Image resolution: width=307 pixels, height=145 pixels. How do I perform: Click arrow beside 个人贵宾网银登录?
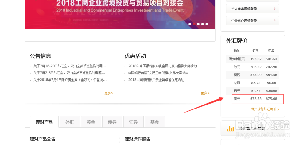click(x=274, y=9)
